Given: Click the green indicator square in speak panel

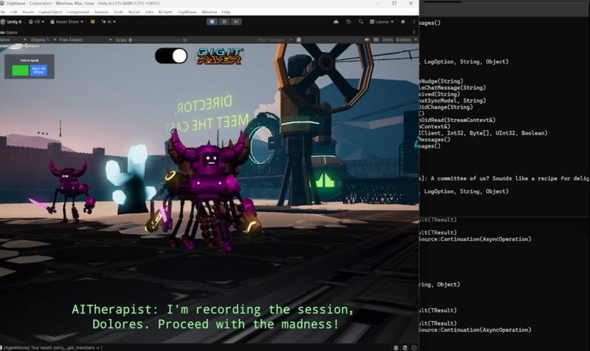Looking at the screenshot, I should click(20, 70).
